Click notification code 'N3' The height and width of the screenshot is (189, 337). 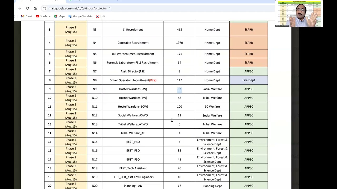click(x=95, y=30)
